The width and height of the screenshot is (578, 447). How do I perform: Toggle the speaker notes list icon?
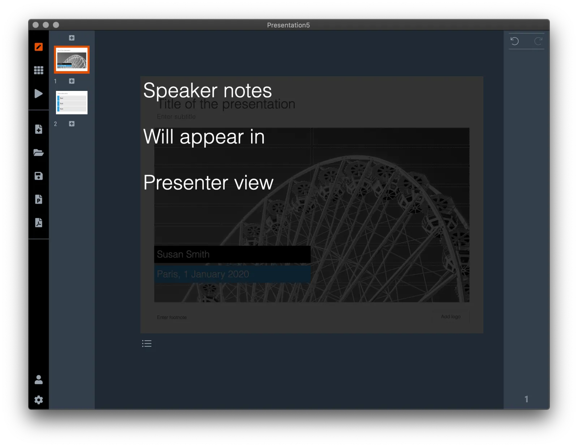tap(147, 343)
